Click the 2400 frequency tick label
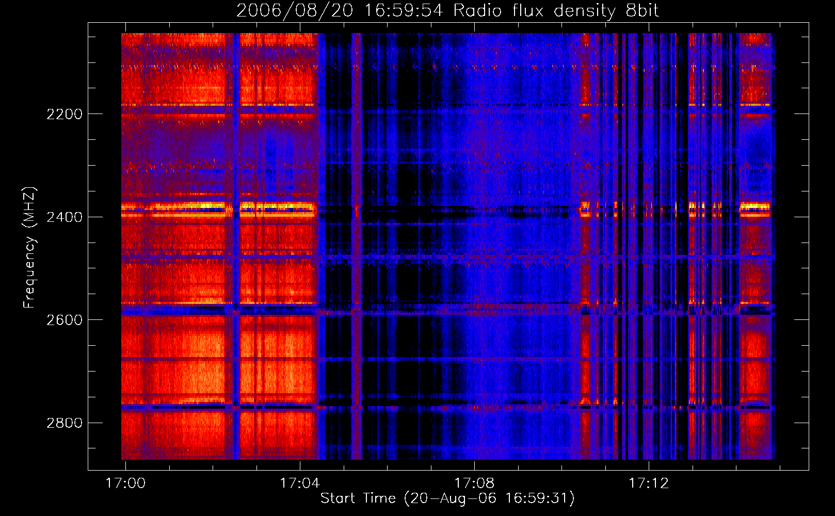Image resolution: width=835 pixels, height=516 pixels. click(65, 217)
